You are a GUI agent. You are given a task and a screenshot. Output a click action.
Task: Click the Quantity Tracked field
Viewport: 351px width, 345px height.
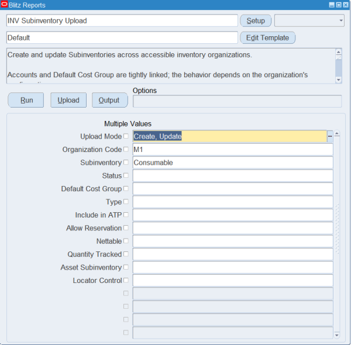coord(233,254)
